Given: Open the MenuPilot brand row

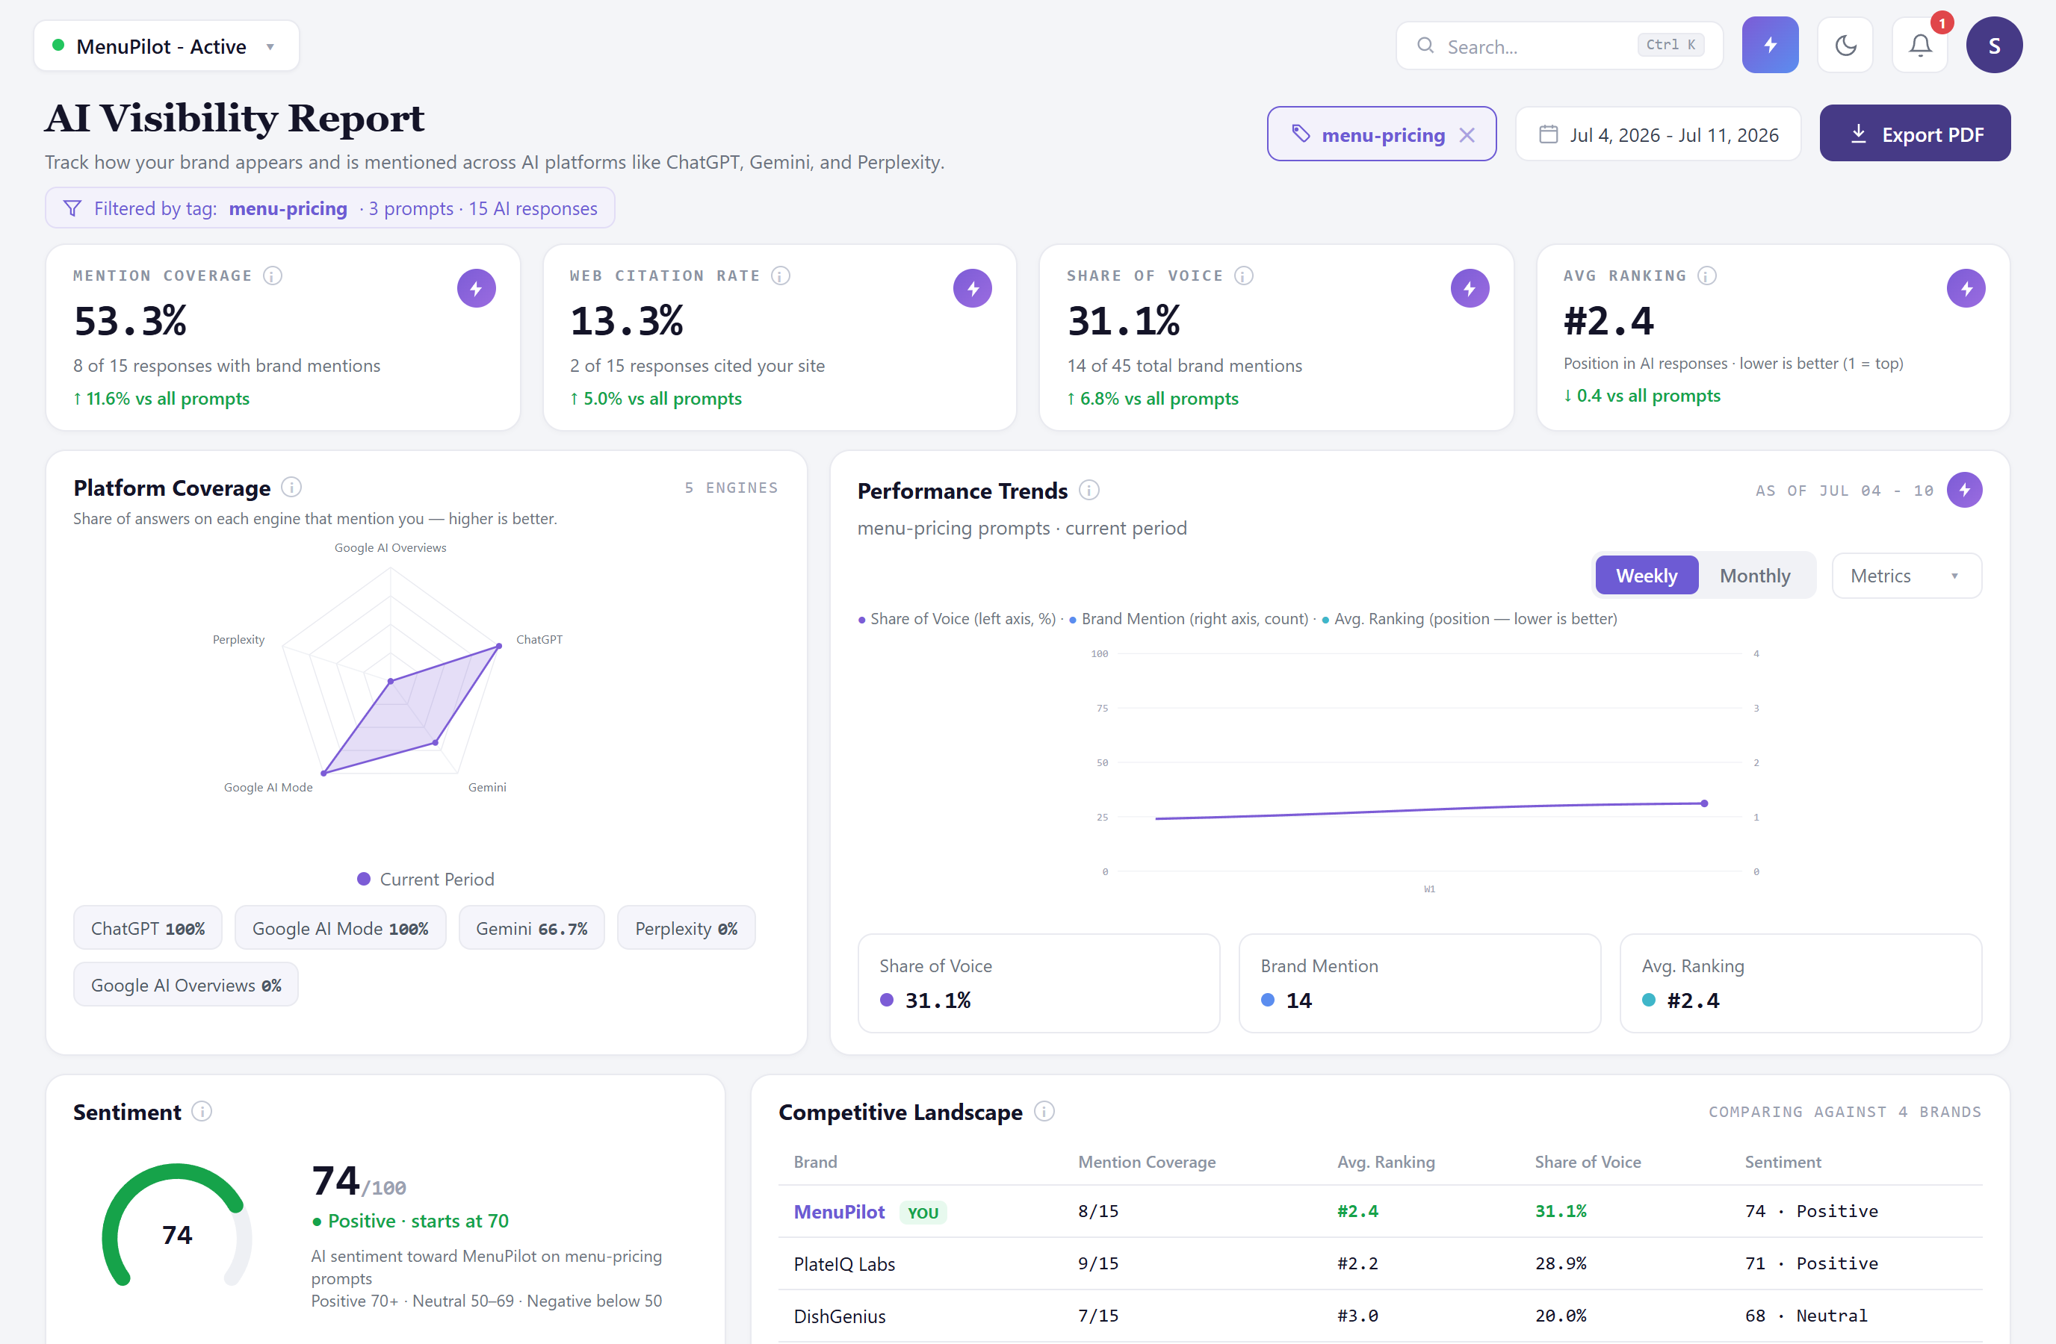Looking at the screenshot, I should point(1380,1211).
